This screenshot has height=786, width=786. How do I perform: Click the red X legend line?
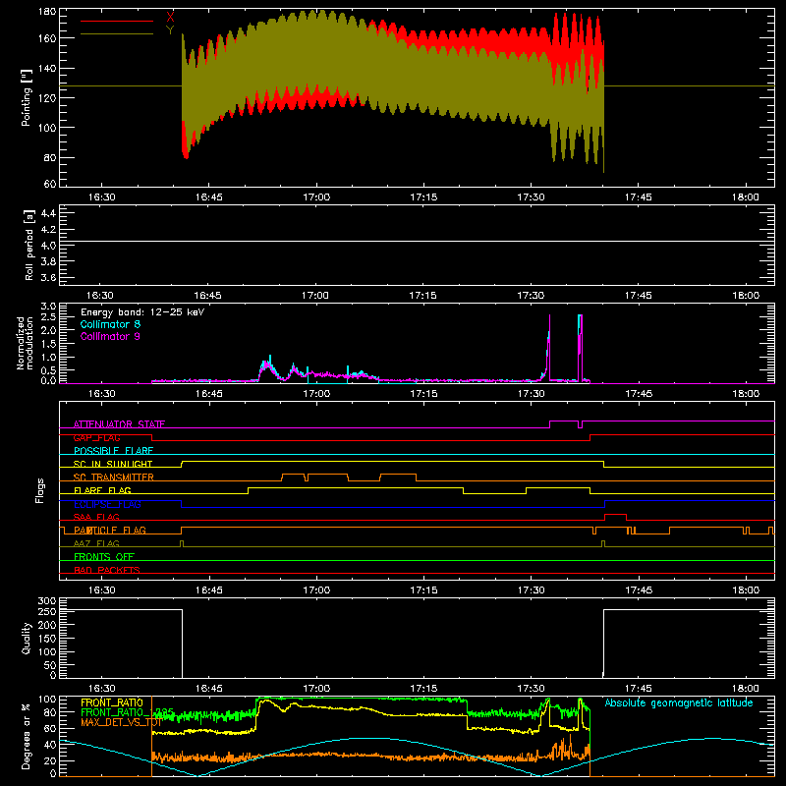tap(117, 21)
